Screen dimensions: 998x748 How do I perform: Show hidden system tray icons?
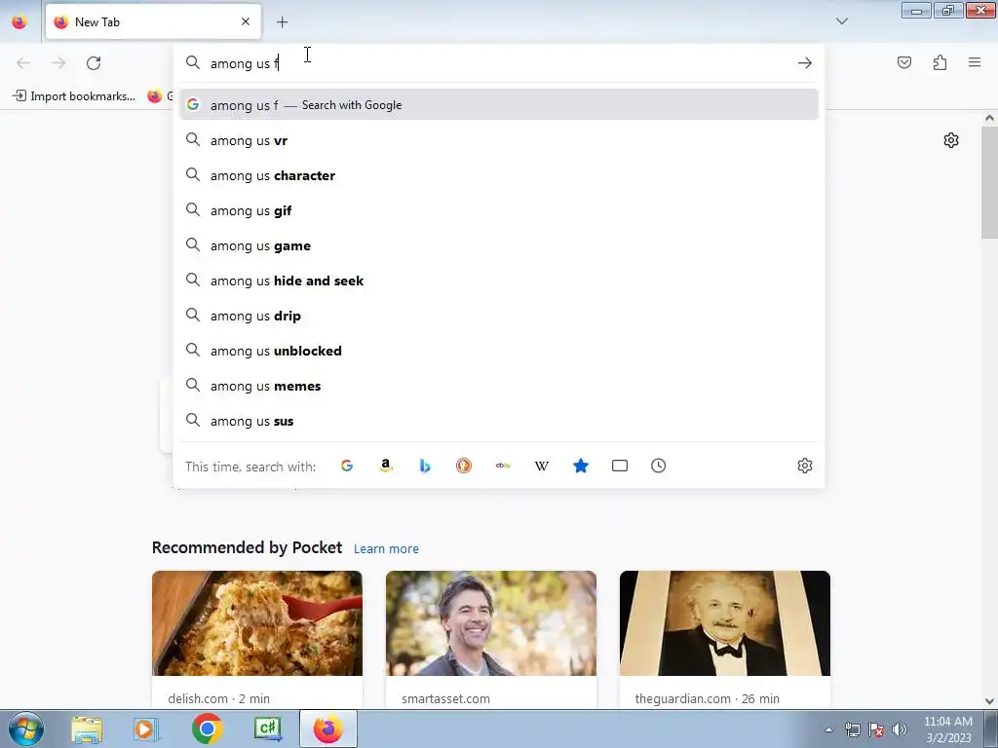[x=828, y=729]
